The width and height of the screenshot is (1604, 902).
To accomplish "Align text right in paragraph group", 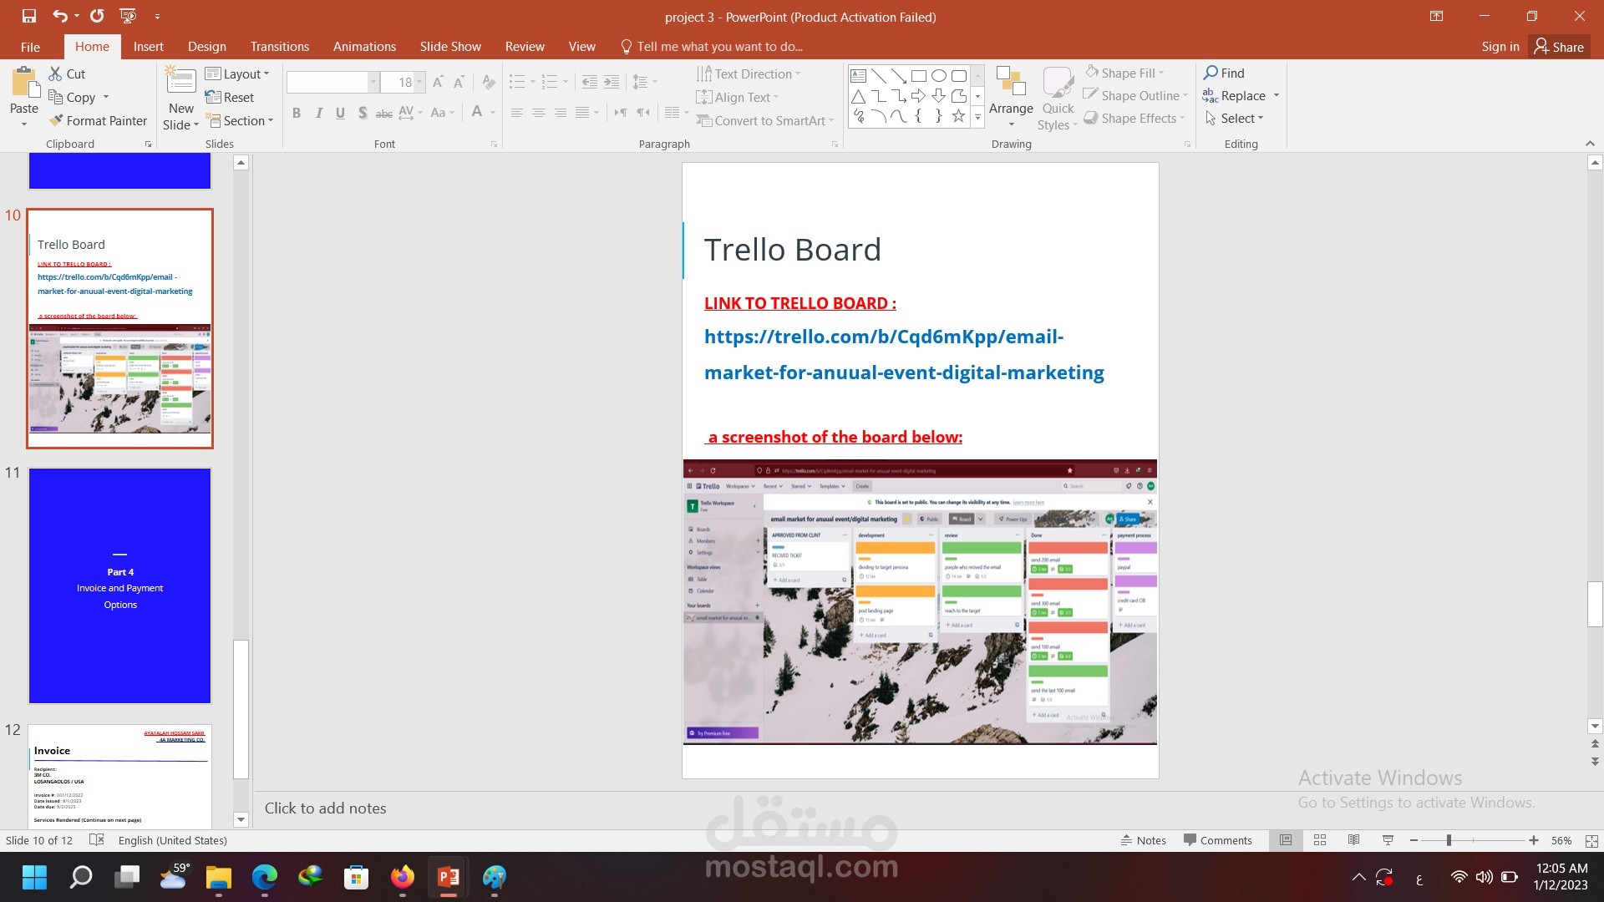I will pos(561,113).
